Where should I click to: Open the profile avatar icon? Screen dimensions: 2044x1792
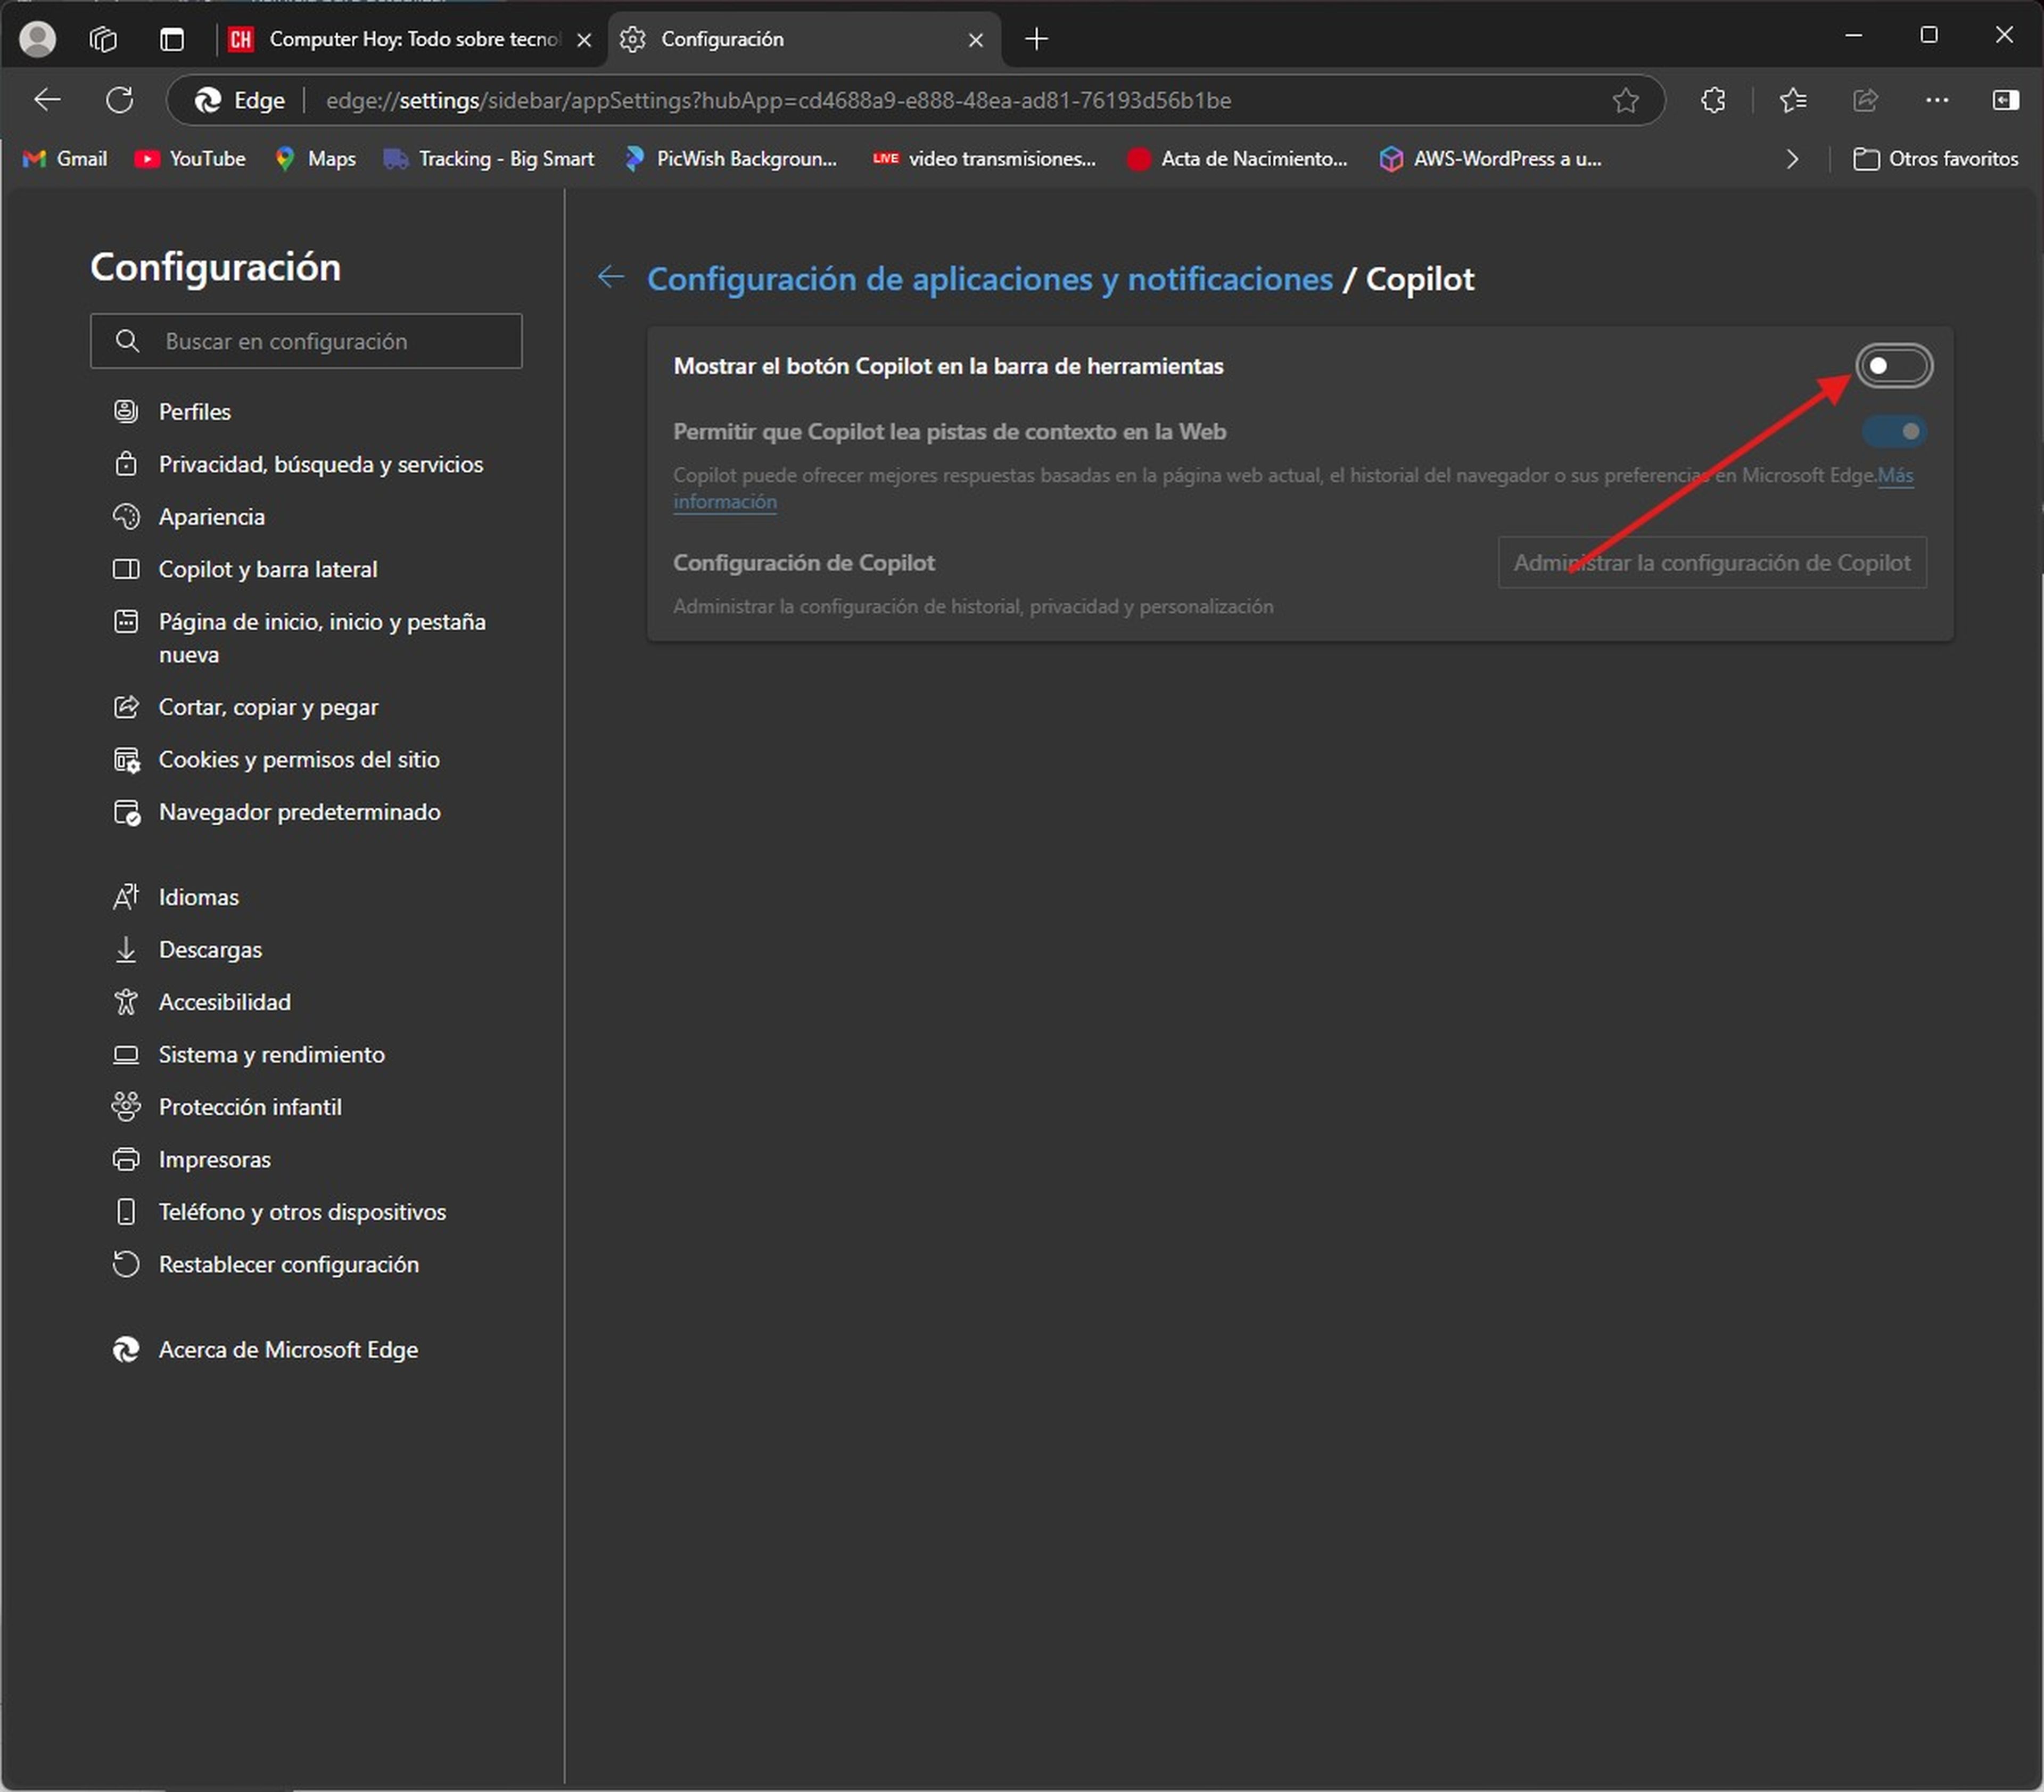click(38, 39)
